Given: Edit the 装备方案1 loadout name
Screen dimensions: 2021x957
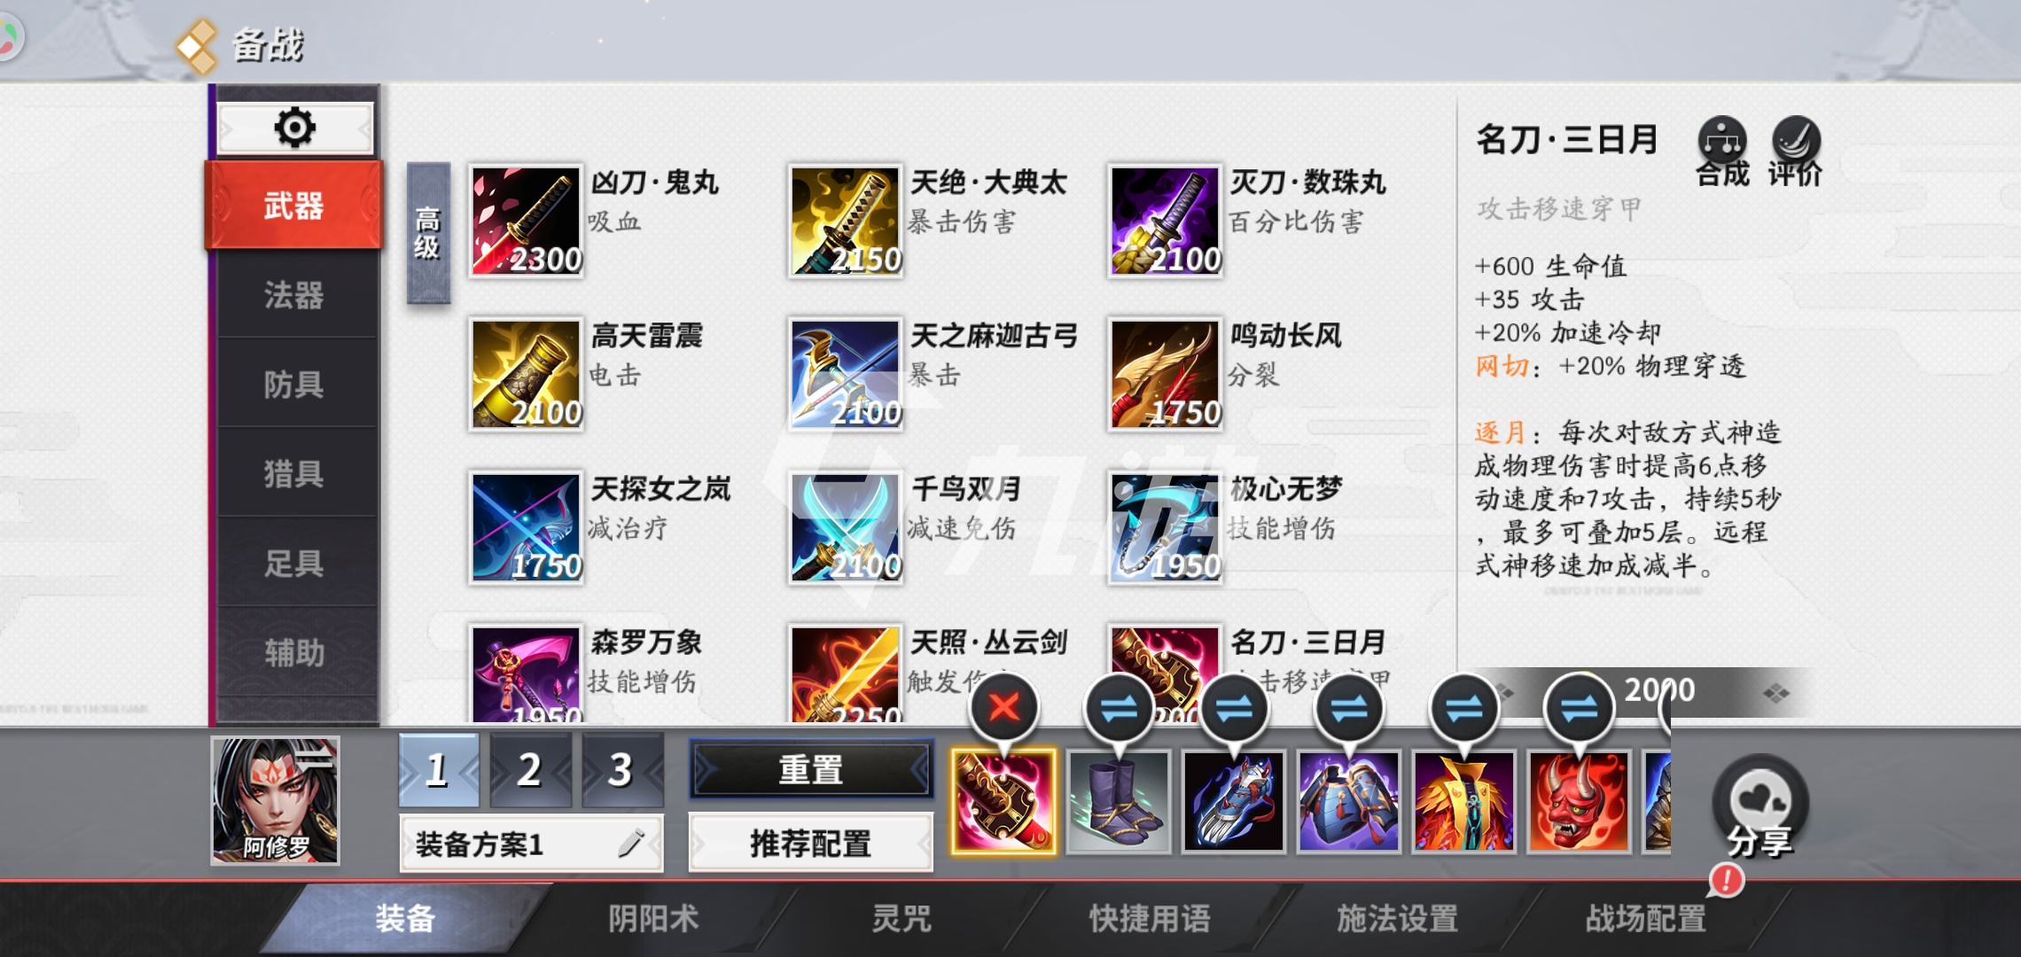Looking at the screenshot, I should pos(630,844).
